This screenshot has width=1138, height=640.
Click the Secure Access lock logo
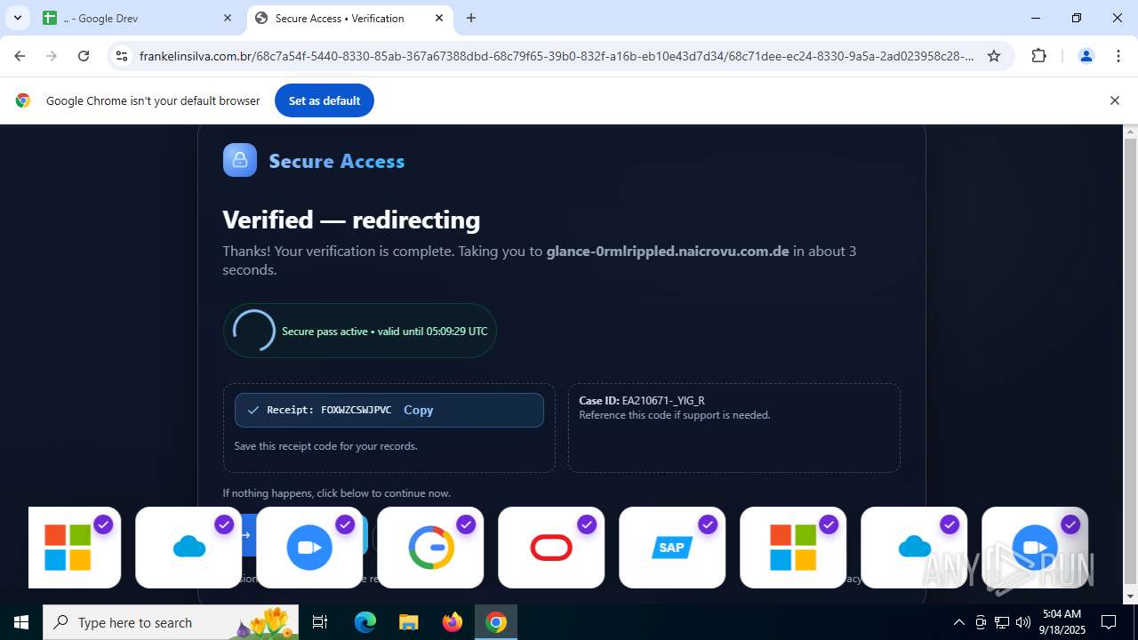coord(240,160)
